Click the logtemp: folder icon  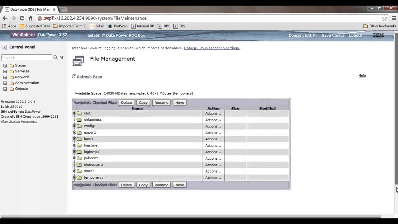coord(79,152)
